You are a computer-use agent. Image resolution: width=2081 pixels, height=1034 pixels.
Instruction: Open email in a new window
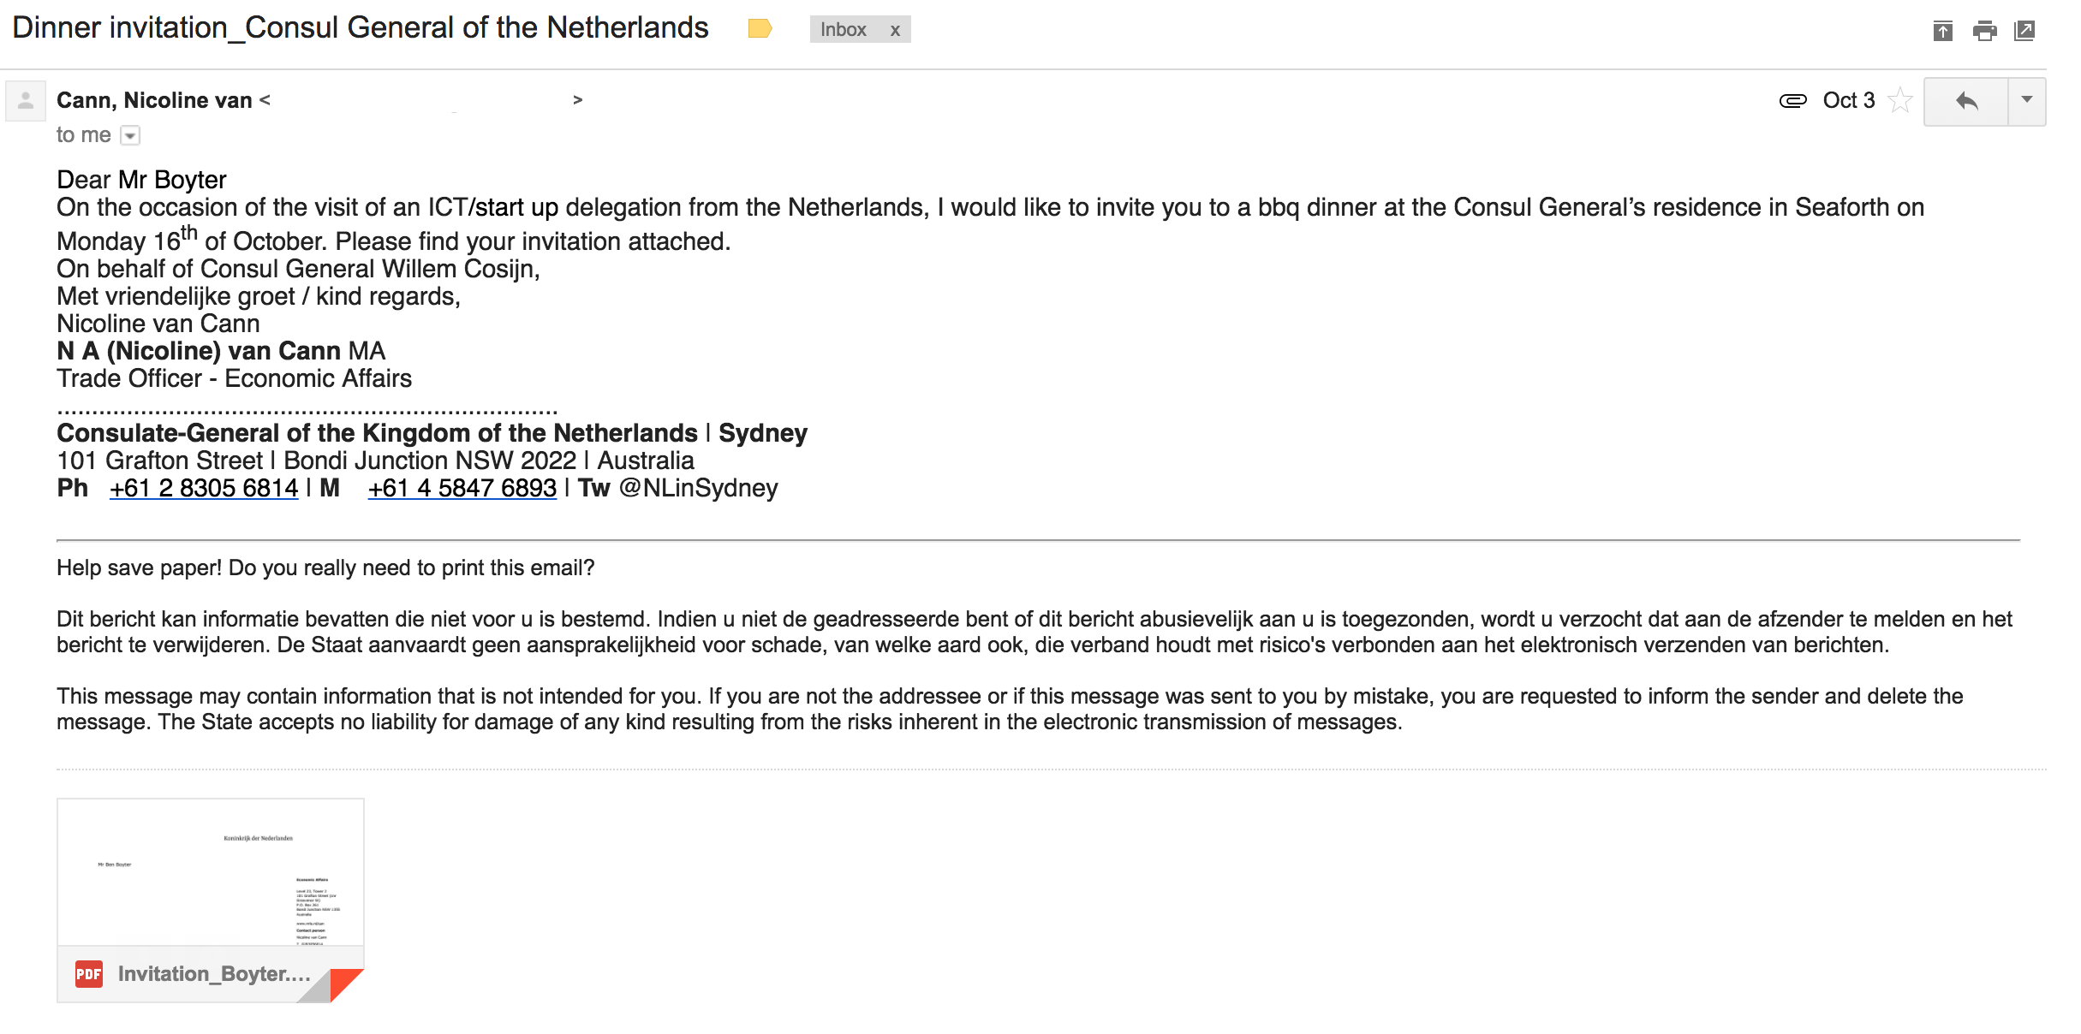point(2024,32)
